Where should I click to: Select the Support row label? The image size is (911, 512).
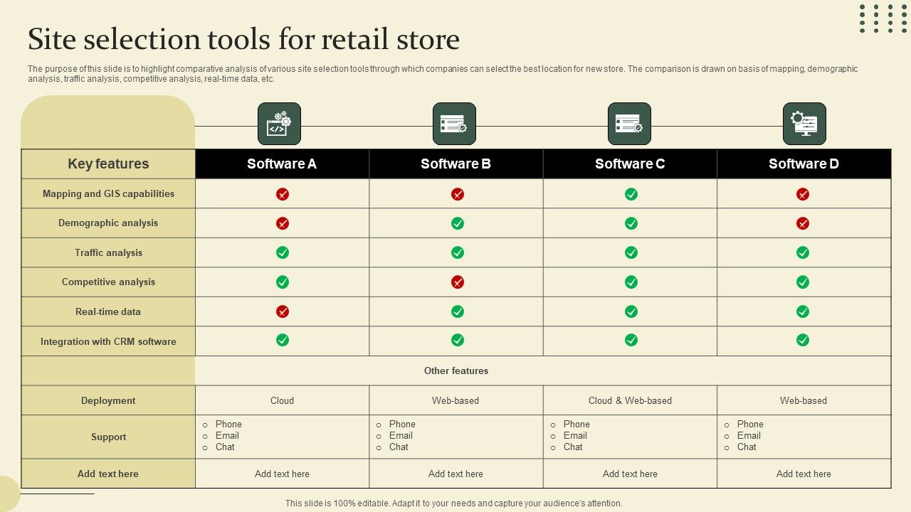[108, 437]
